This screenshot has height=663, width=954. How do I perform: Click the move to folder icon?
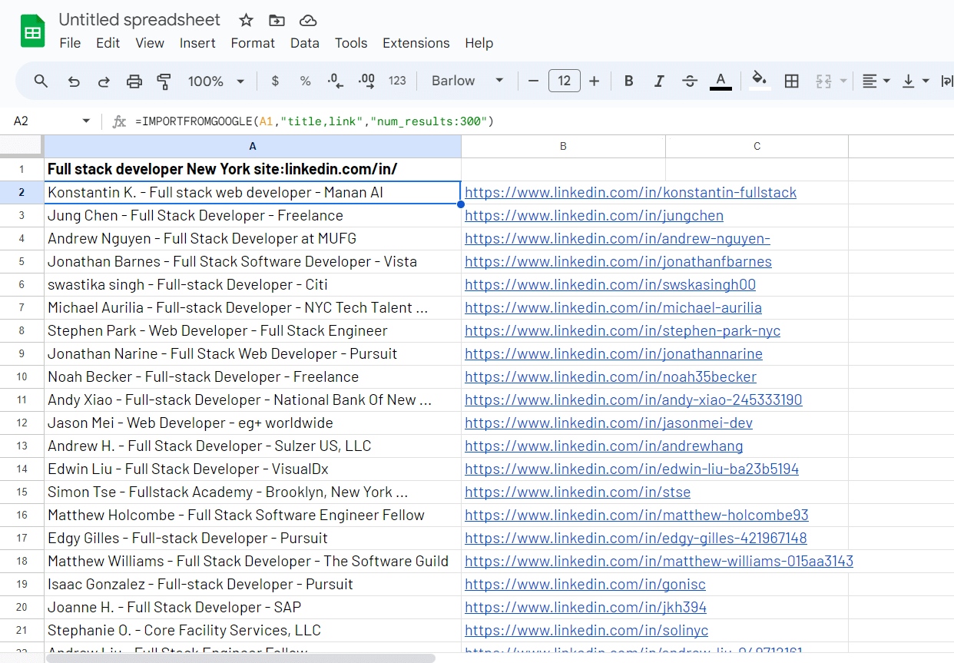click(277, 21)
